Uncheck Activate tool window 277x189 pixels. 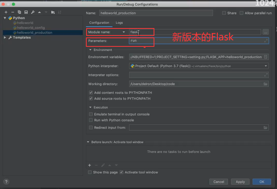pos(121,172)
